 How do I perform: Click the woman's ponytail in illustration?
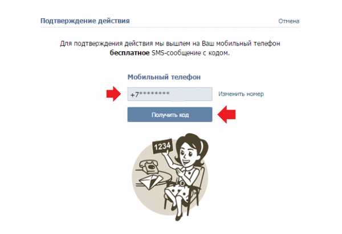(x=205, y=146)
